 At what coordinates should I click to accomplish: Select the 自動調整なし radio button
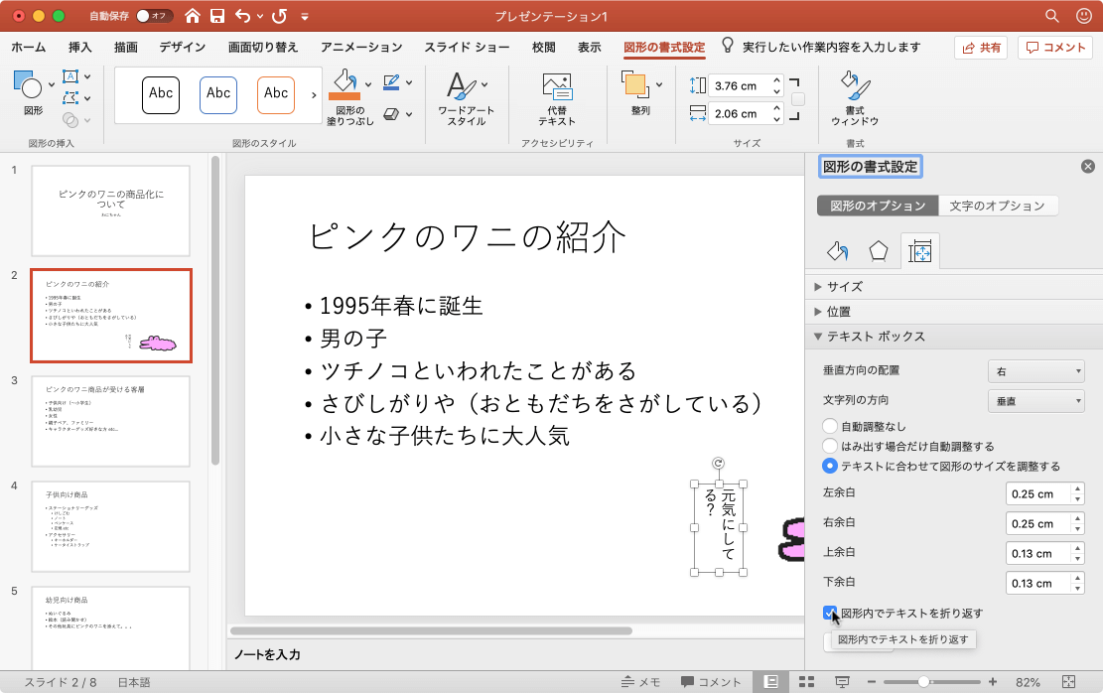click(831, 427)
